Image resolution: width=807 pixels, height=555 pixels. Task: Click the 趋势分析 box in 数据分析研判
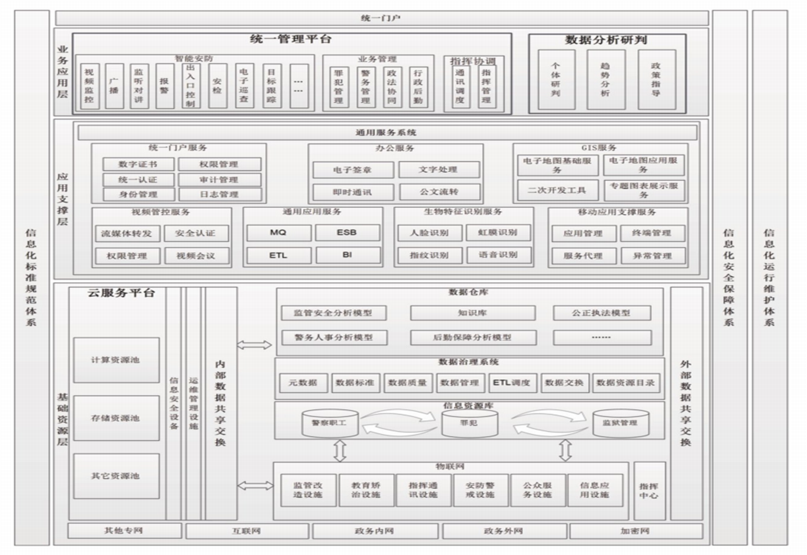point(605,80)
